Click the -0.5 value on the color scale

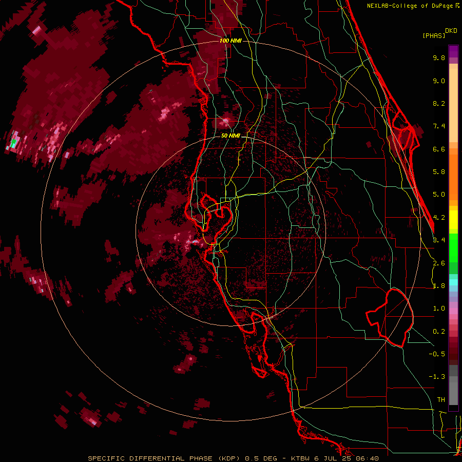tap(437, 354)
